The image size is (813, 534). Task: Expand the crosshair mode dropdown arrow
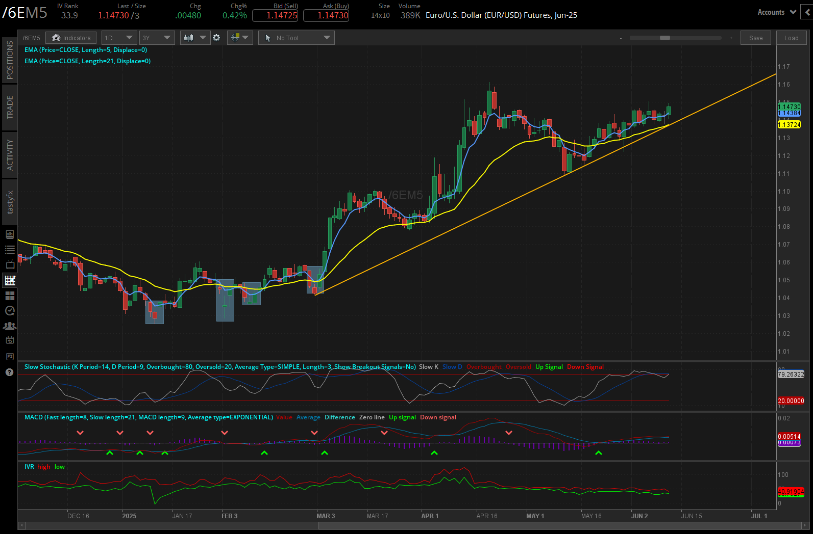point(245,38)
